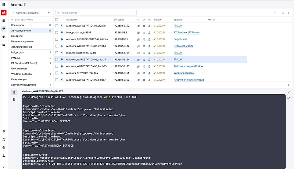Open table settings gear below agent list
Image resolution: width=294 pixels, height=169 pixels.
click(288, 85)
